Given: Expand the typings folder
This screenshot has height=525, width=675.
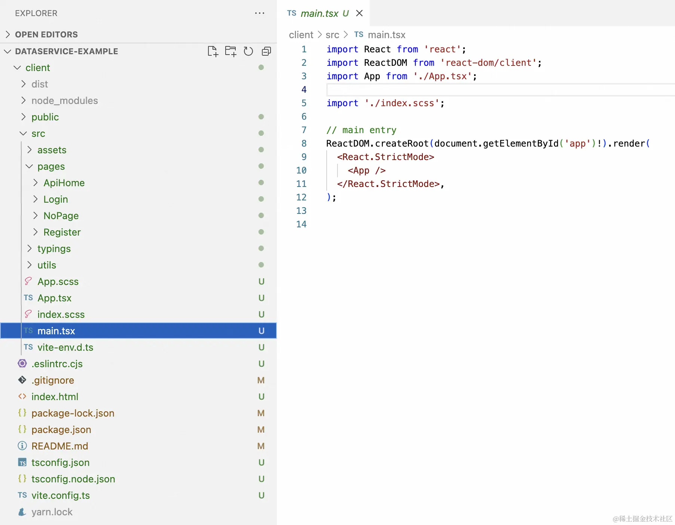Looking at the screenshot, I should pos(29,249).
